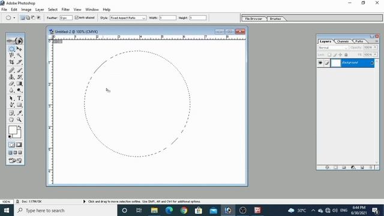The width and height of the screenshot is (384, 216).
Task: Select the Type tool
Action: [x=19, y=98]
